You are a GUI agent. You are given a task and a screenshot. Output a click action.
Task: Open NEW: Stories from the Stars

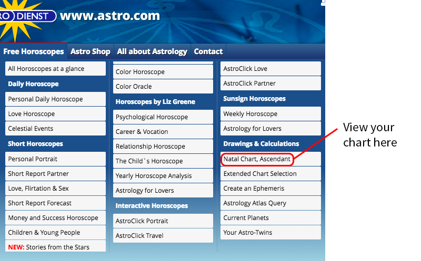coord(55,246)
